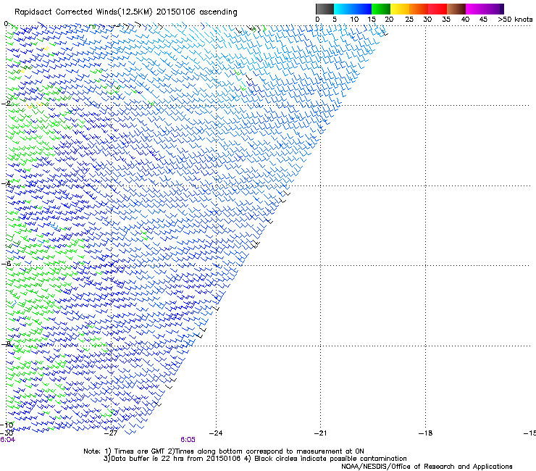Screen dimensions: 536x471
Task: Click the purple time stamp '6:05'
Action: (188, 440)
